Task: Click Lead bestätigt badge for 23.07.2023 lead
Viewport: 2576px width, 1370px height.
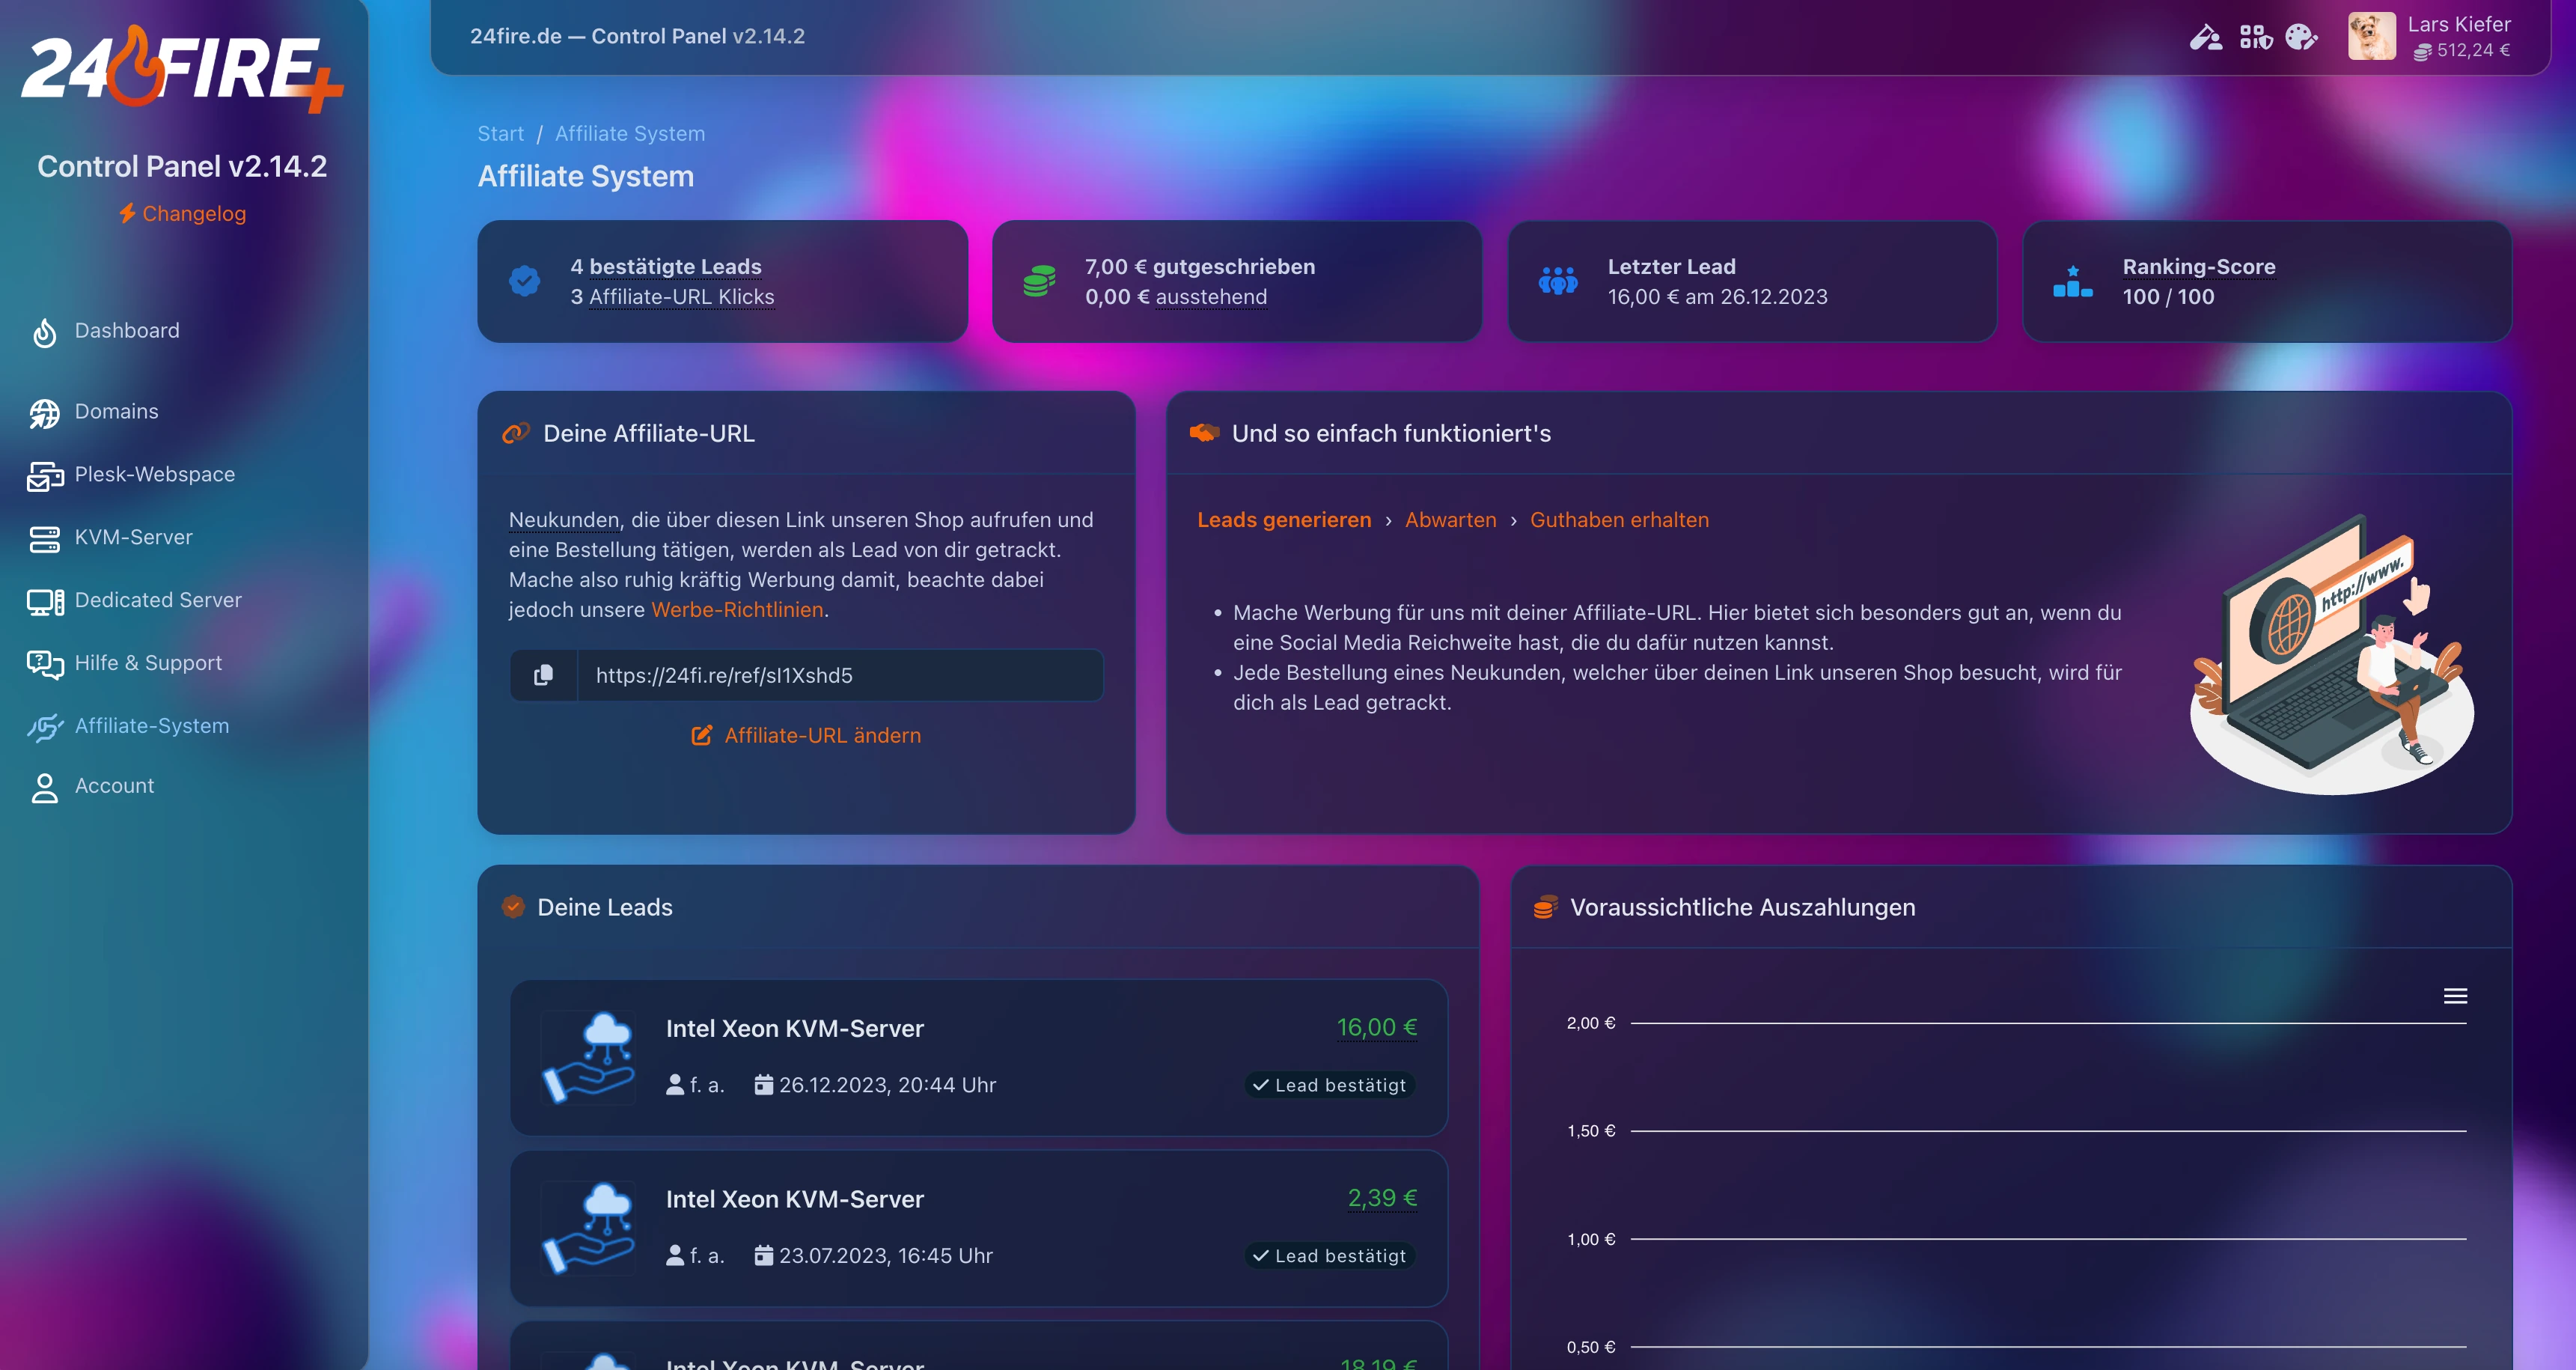Action: pyautogui.click(x=1329, y=1256)
